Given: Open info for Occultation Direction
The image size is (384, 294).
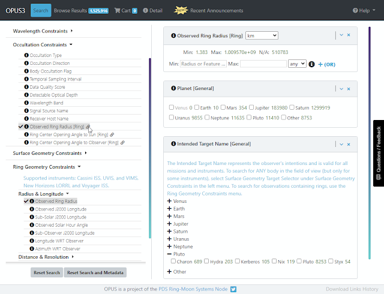Looking at the screenshot, I should pos(26,63).
